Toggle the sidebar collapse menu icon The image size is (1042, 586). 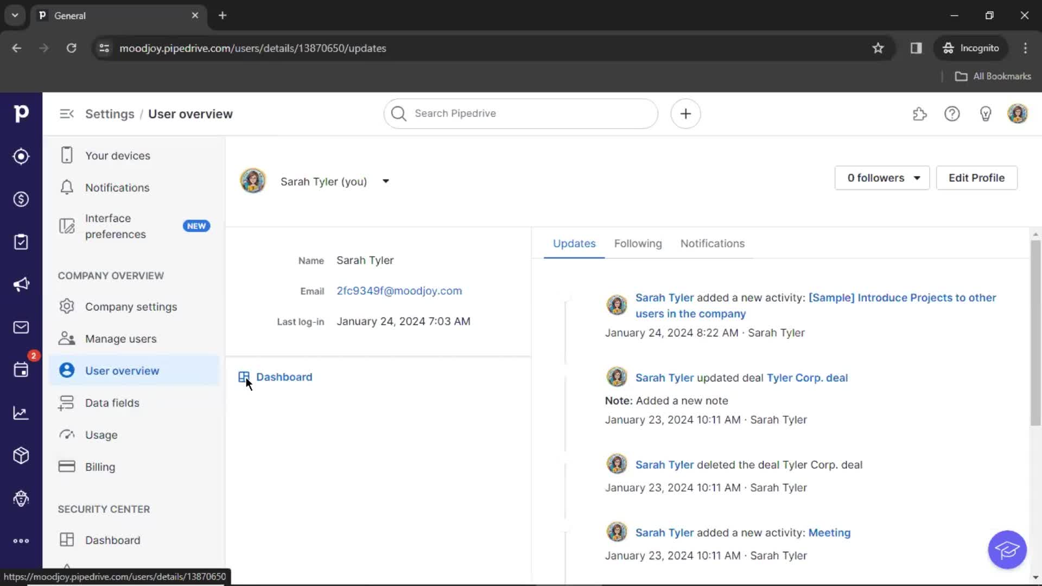pyautogui.click(x=67, y=114)
